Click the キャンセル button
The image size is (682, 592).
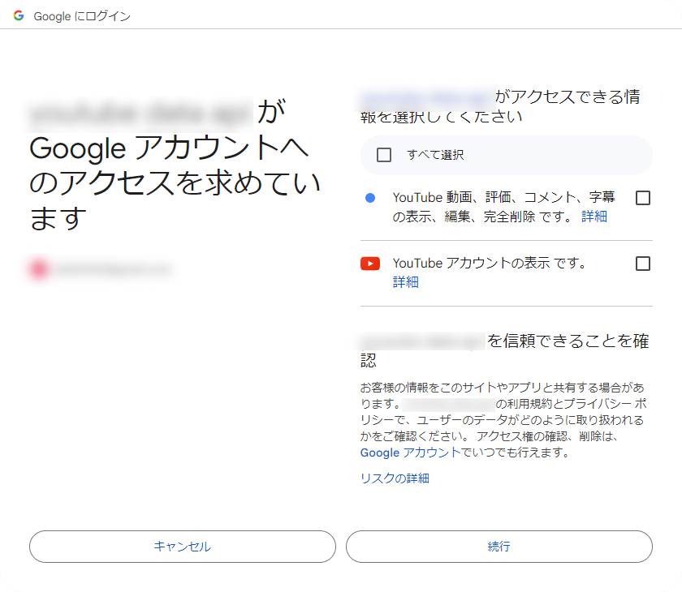pyautogui.click(x=183, y=547)
